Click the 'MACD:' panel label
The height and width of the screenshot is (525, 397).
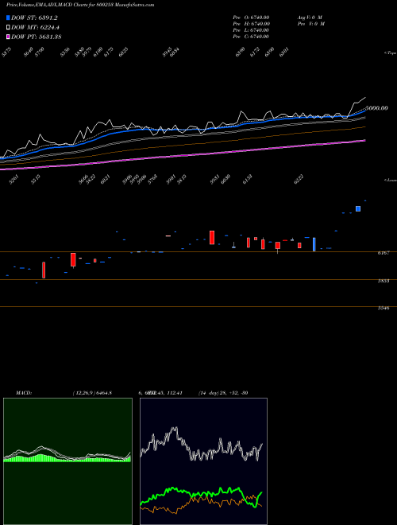[x=24, y=393]
